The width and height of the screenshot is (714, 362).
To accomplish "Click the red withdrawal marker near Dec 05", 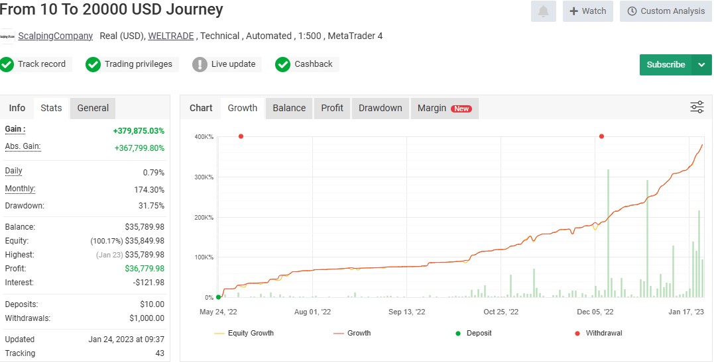I will [601, 136].
